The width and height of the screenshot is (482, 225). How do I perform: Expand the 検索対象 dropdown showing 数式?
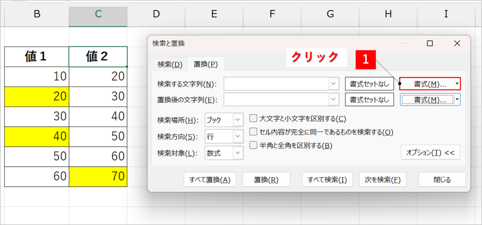click(224, 153)
